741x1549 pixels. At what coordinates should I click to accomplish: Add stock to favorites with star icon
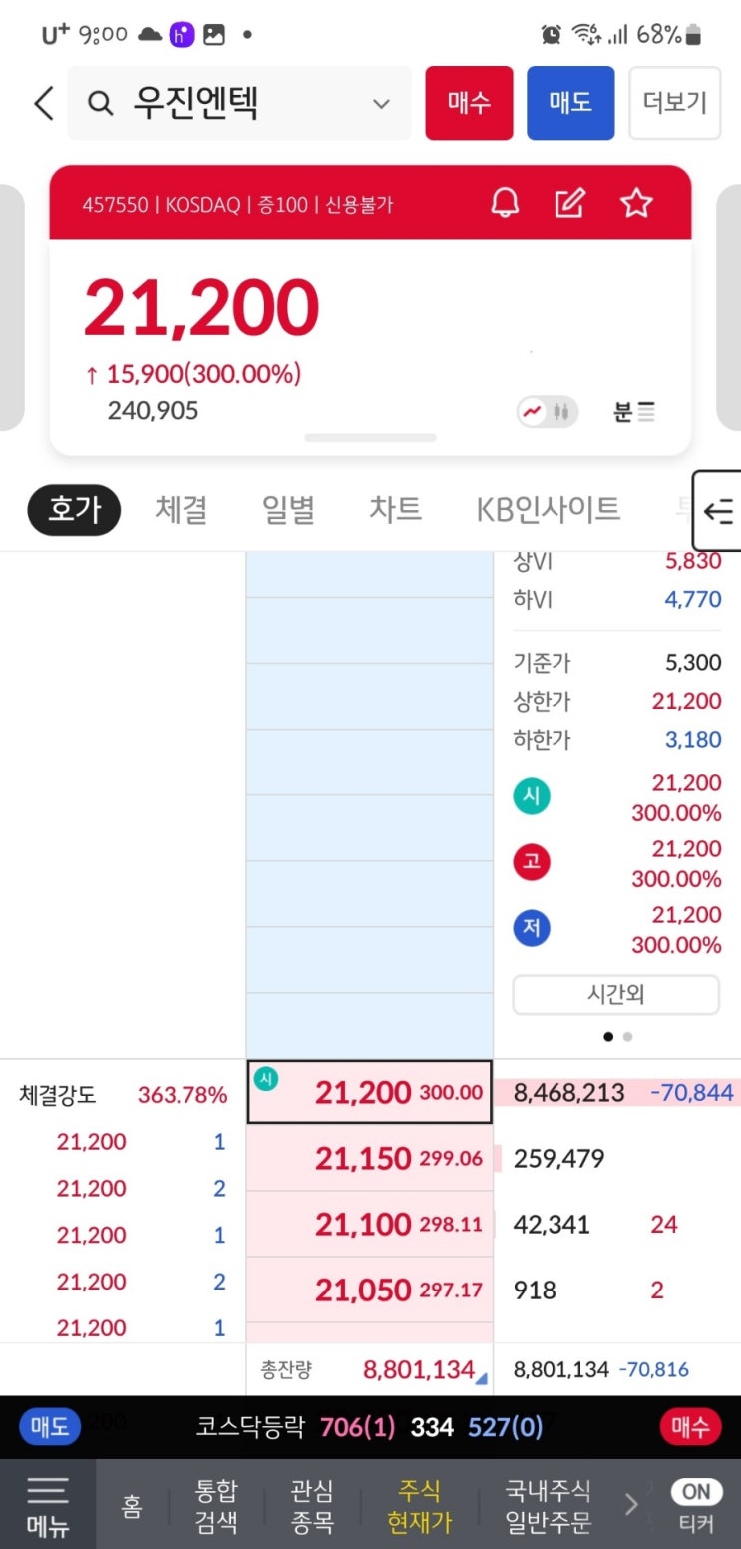pyautogui.click(x=636, y=203)
